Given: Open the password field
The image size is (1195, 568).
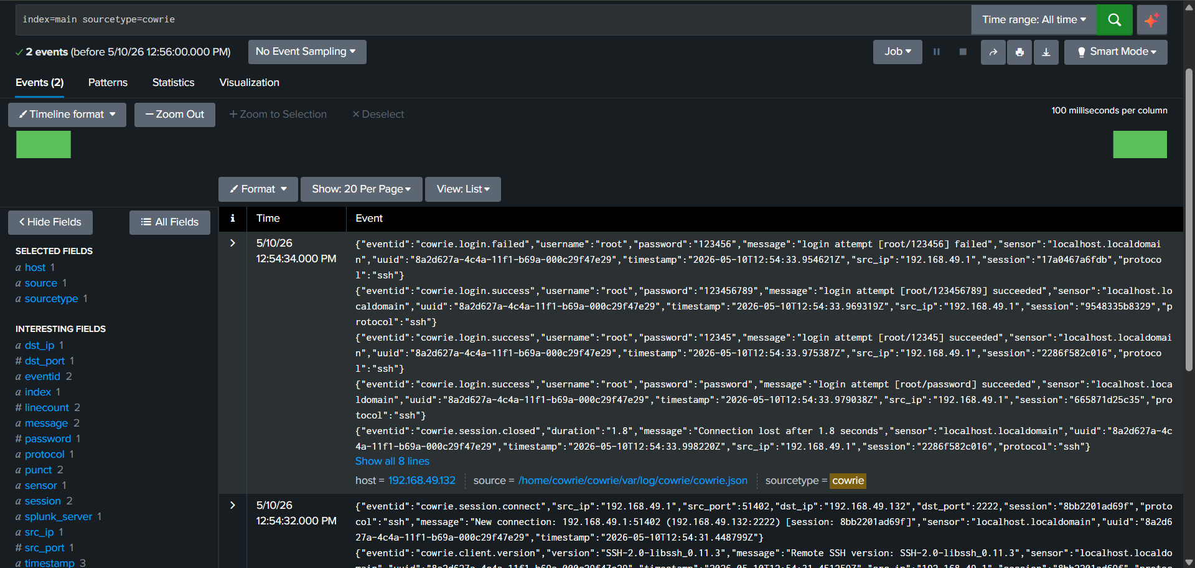Looking at the screenshot, I should [x=48, y=439].
